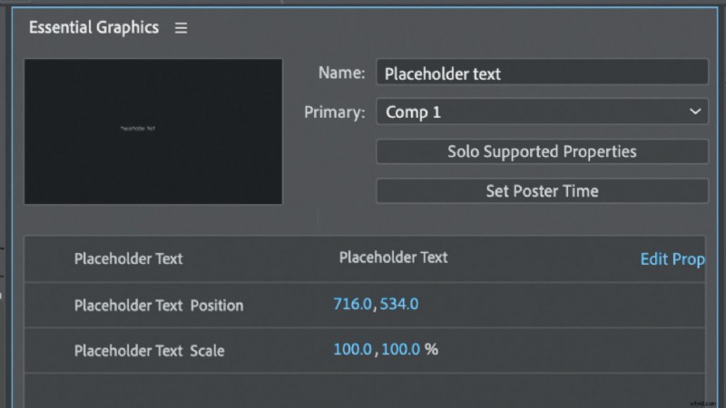726x408 pixels.
Task: Select the 534.0 position Y value
Action: [x=399, y=305]
